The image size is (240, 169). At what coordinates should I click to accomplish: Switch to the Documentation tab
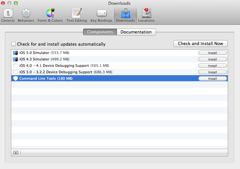pos(136,32)
